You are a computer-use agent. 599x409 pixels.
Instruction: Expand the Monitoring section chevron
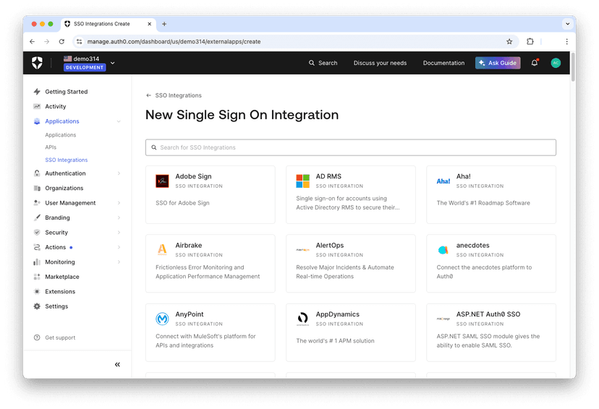click(119, 262)
